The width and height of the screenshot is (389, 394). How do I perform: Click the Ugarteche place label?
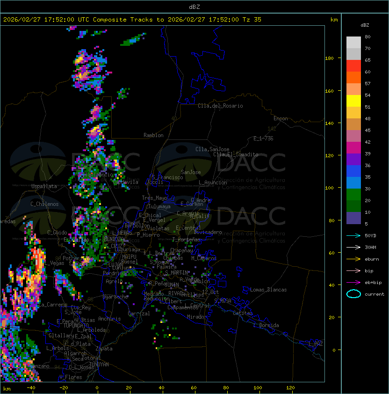tap(115, 297)
